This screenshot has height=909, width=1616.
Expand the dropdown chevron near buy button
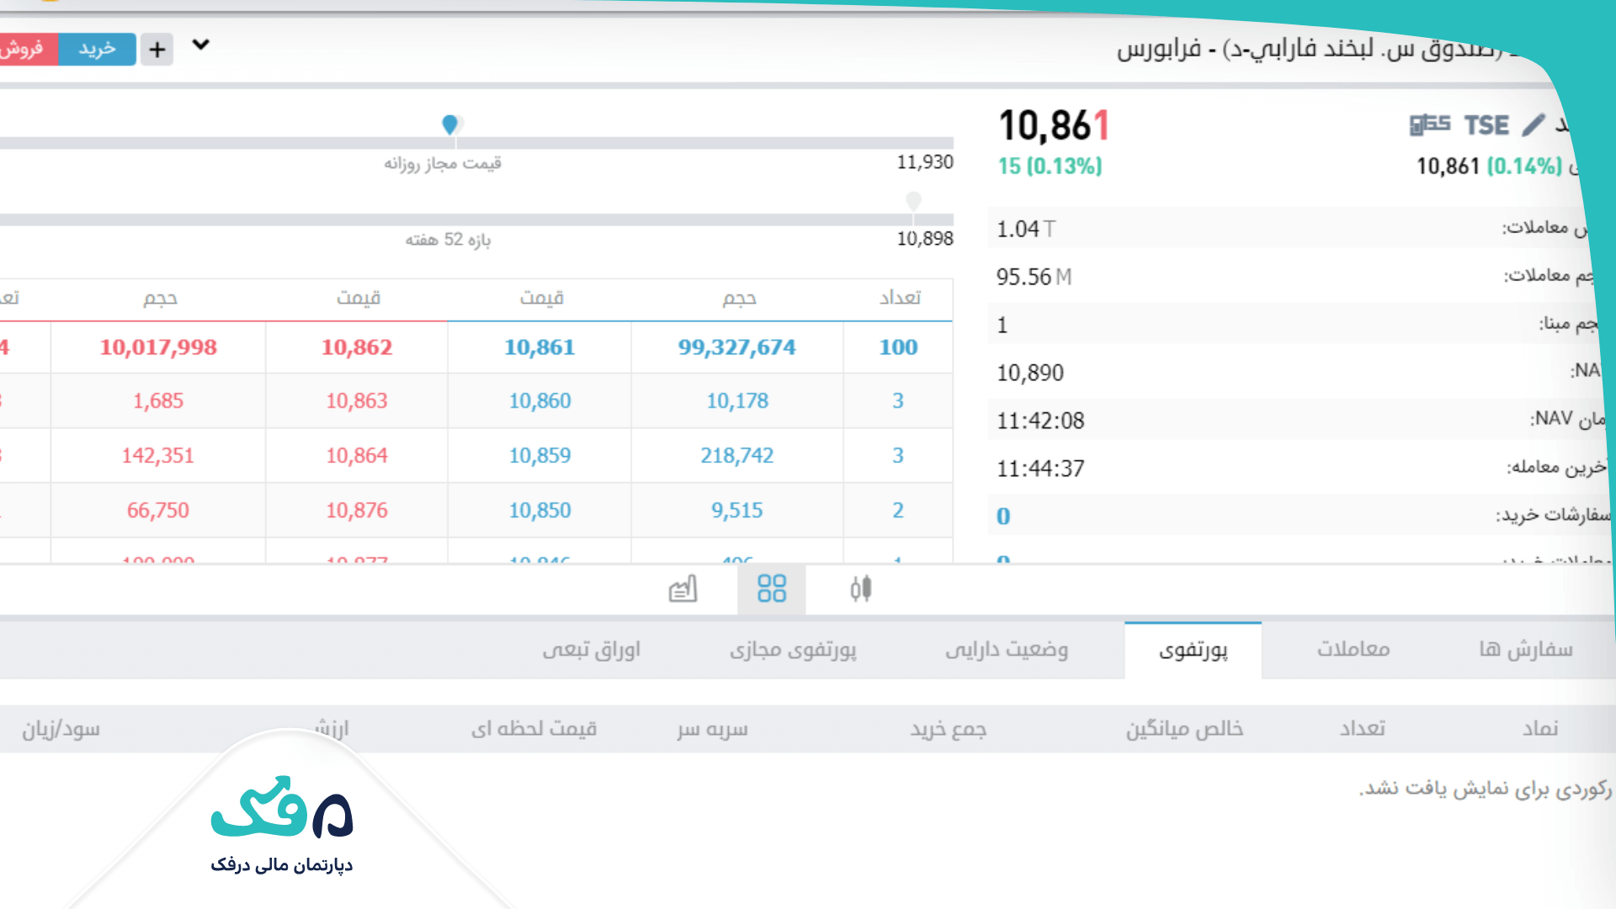(200, 45)
